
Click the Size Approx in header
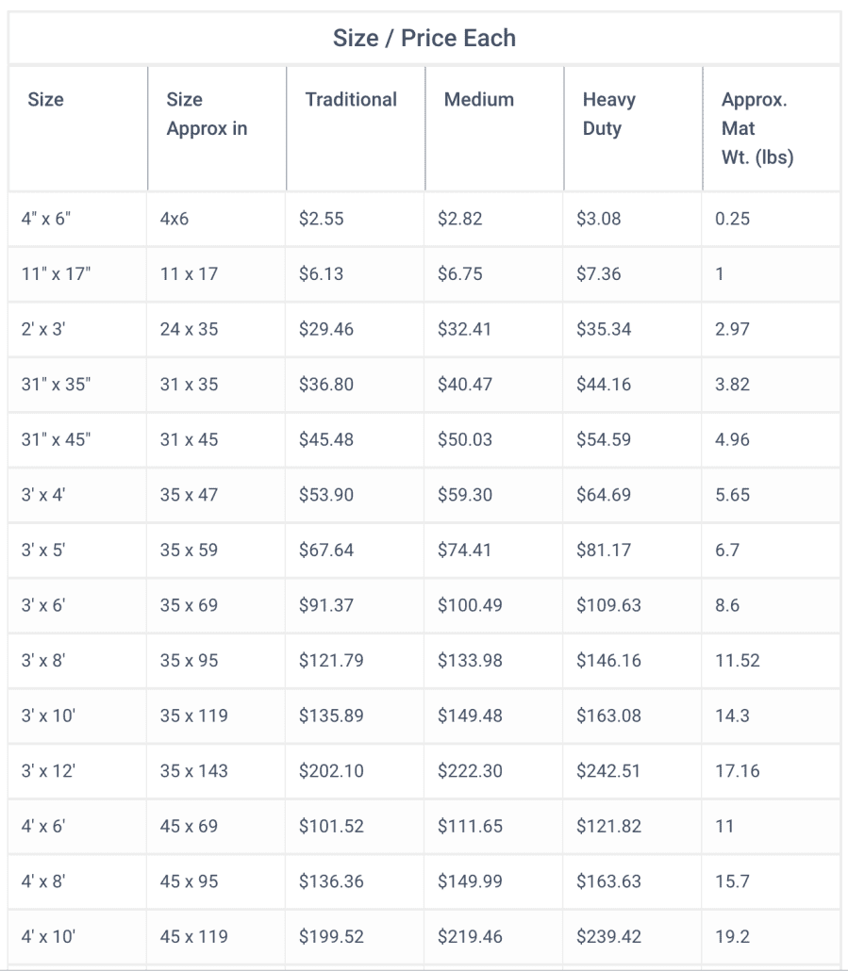click(207, 114)
